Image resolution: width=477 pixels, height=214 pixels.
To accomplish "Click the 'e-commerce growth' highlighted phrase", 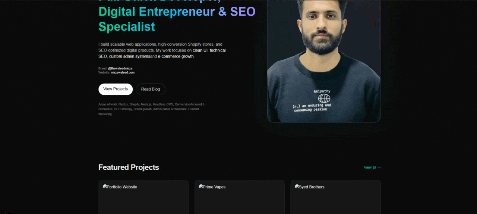I will (x=176, y=56).
